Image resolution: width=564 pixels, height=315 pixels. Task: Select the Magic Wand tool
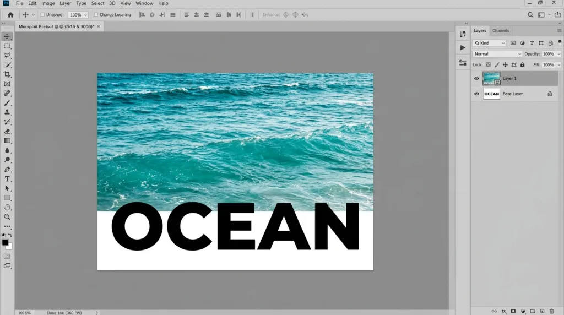[x=7, y=65]
